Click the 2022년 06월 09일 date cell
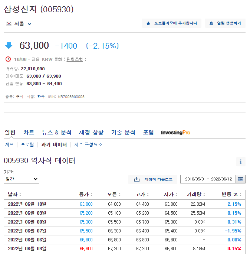Screen dimensions: 250x254 click(x=27, y=213)
